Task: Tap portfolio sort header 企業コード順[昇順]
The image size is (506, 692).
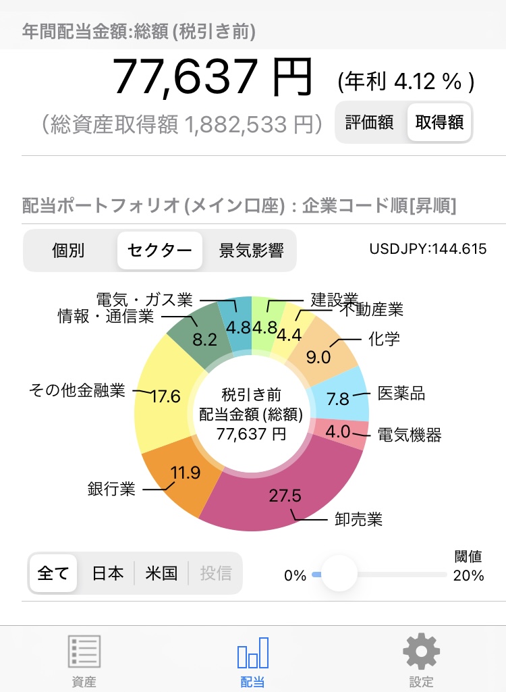Action: click(x=379, y=206)
